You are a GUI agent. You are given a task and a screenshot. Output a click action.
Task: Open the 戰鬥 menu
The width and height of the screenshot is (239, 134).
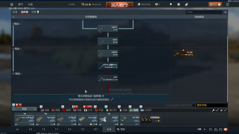click(x=20, y=5)
